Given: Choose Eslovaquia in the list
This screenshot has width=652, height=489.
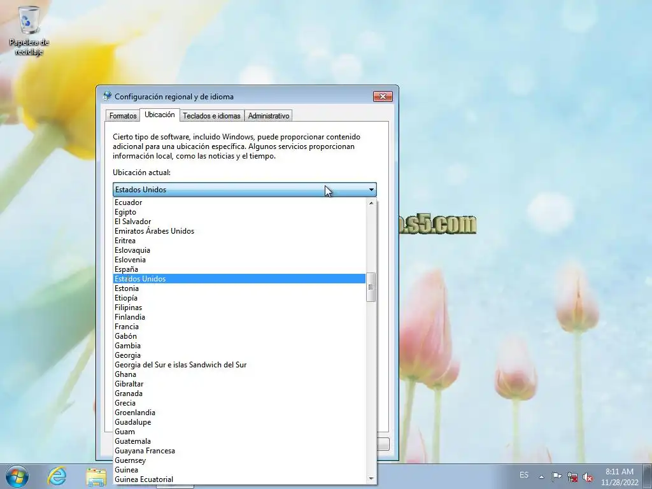Looking at the screenshot, I should click(x=239, y=250).
